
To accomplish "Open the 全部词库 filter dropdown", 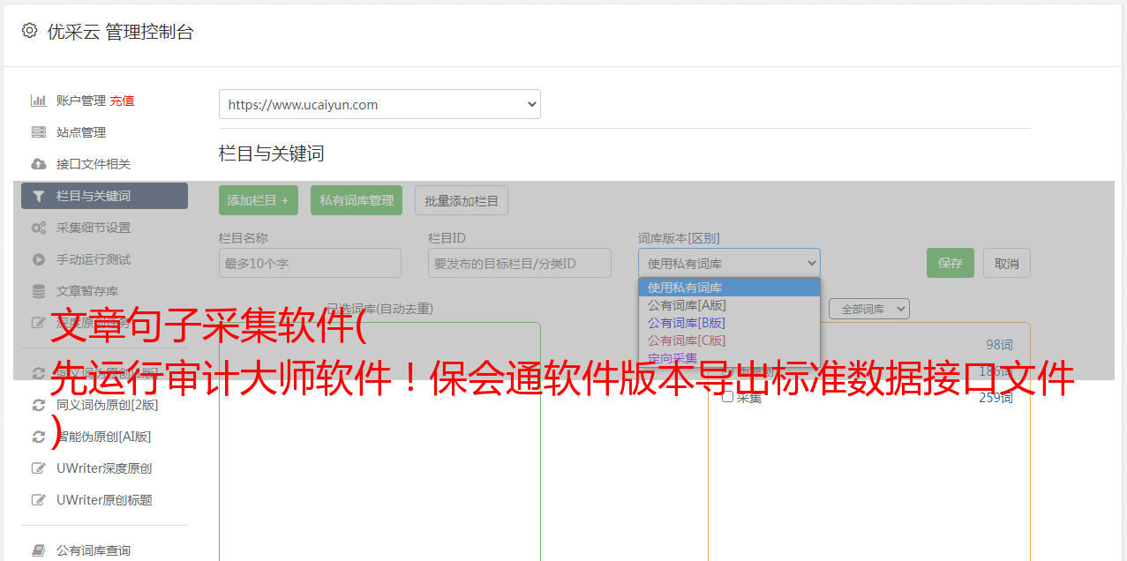I will pos(869,309).
